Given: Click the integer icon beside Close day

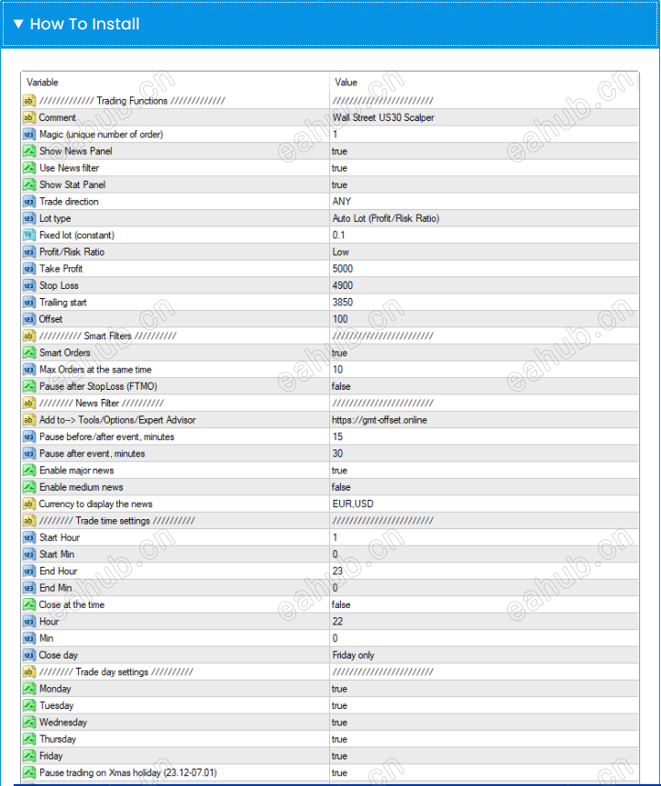Looking at the screenshot, I should (x=29, y=655).
